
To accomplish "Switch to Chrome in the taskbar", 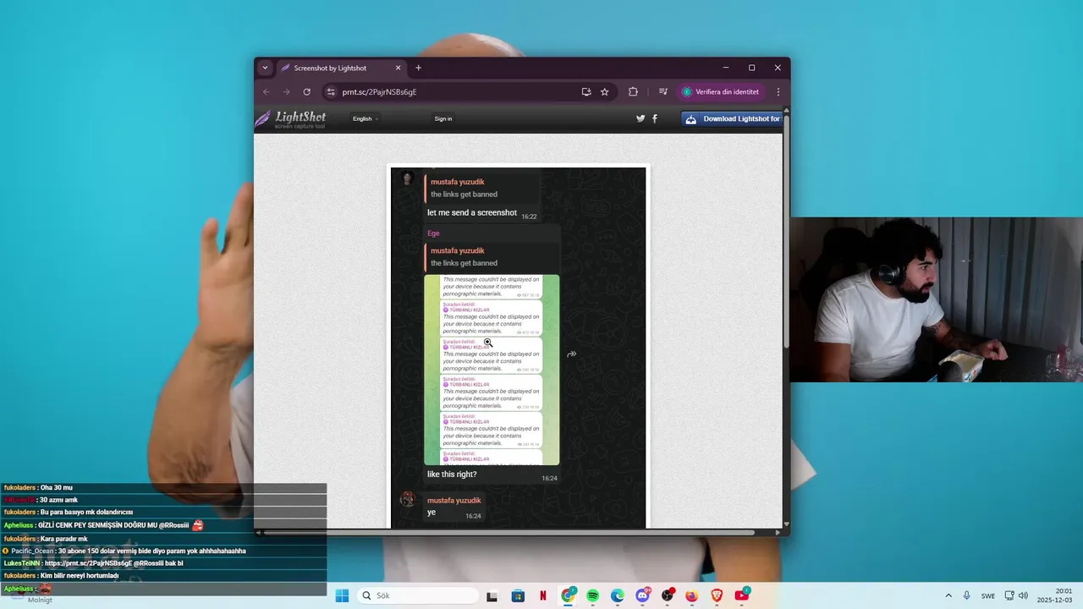I will click(568, 595).
